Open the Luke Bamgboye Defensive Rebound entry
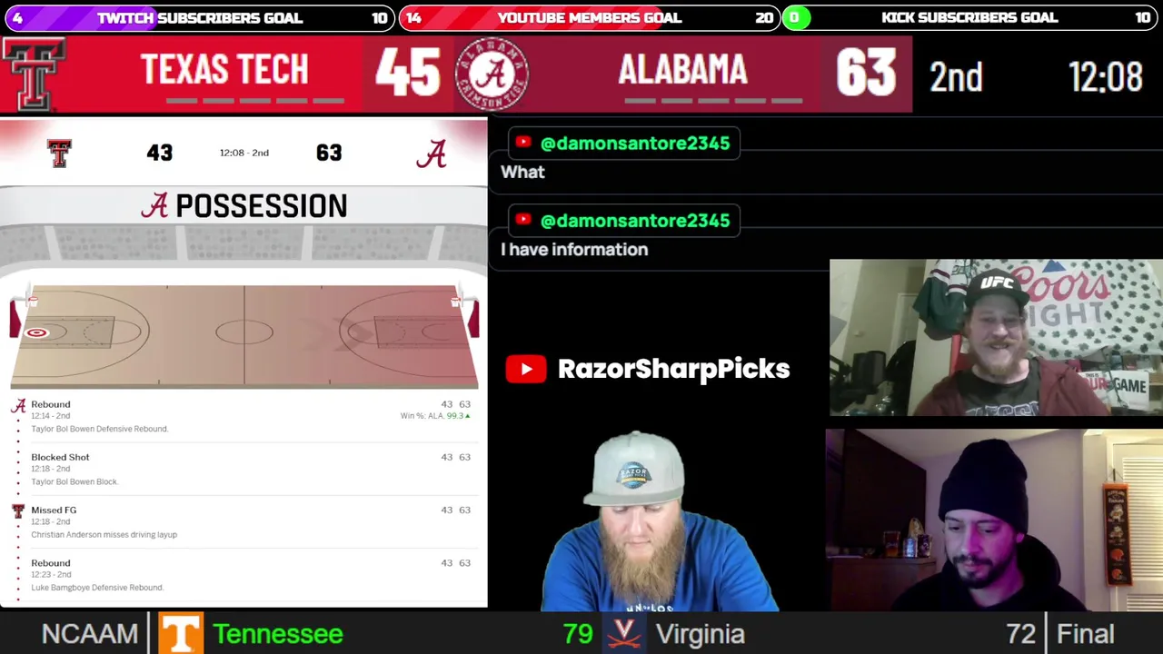This screenshot has height=654, width=1163. pos(244,575)
